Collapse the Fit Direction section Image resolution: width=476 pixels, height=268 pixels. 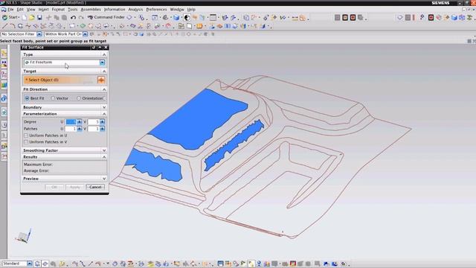tap(104, 89)
